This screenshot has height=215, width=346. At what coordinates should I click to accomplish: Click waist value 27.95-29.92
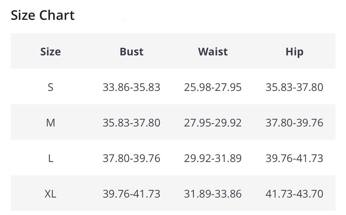pos(213,123)
